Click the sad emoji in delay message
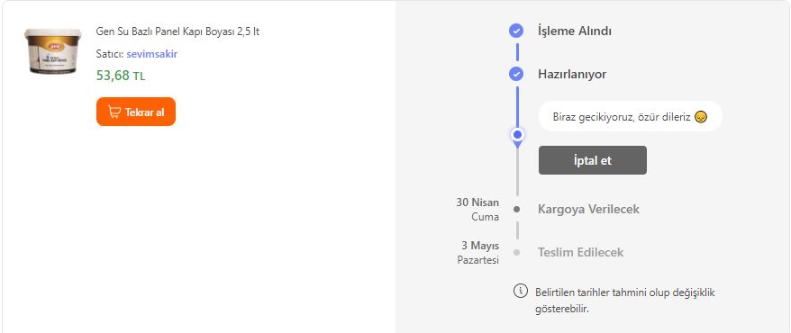This screenshot has width=791, height=333. click(x=701, y=117)
